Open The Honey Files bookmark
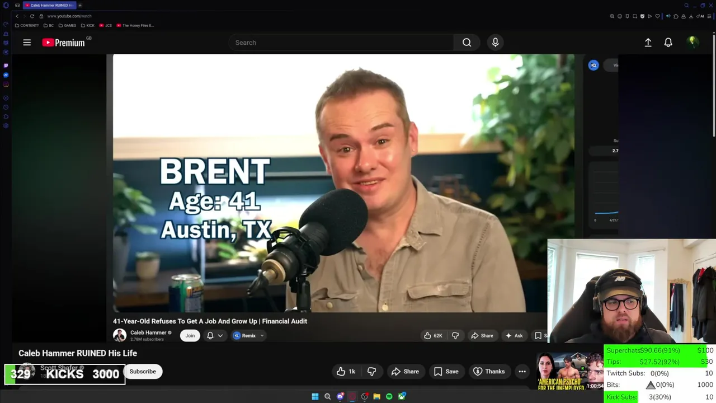 coord(135,25)
